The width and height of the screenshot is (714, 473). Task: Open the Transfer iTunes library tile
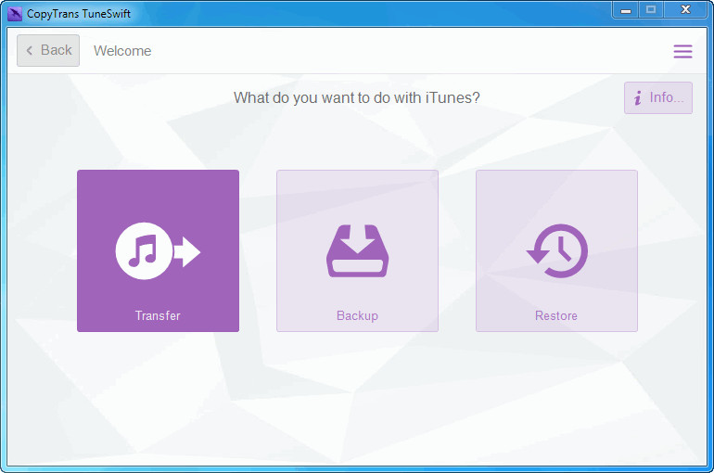(158, 250)
